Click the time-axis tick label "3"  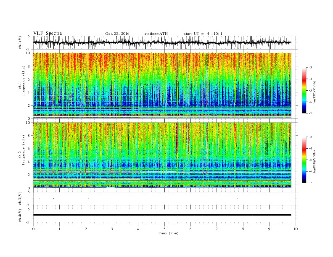[112, 229]
